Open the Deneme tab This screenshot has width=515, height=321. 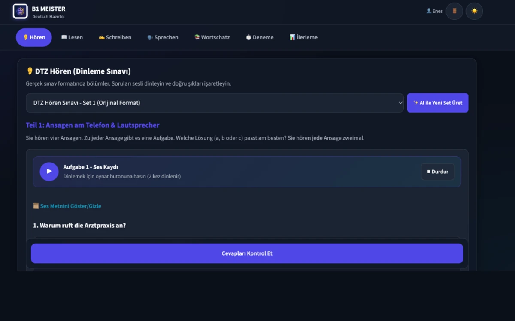click(260, 37)
